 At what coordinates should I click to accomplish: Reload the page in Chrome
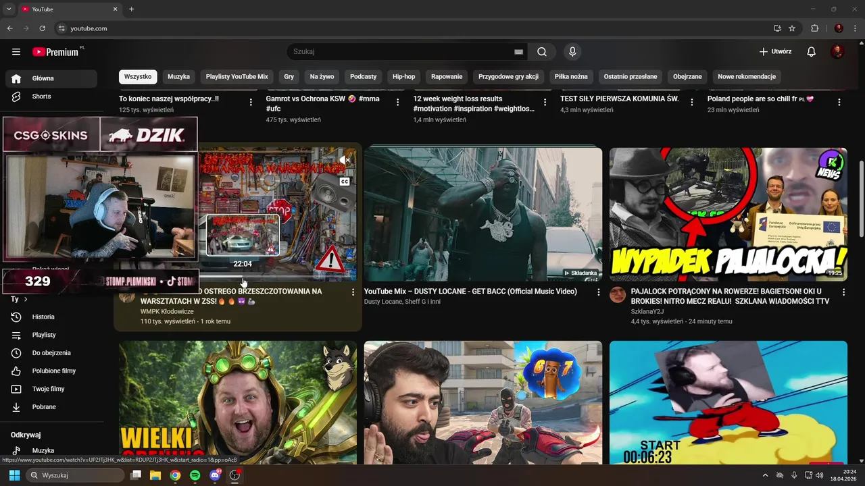tap(43, 28)
